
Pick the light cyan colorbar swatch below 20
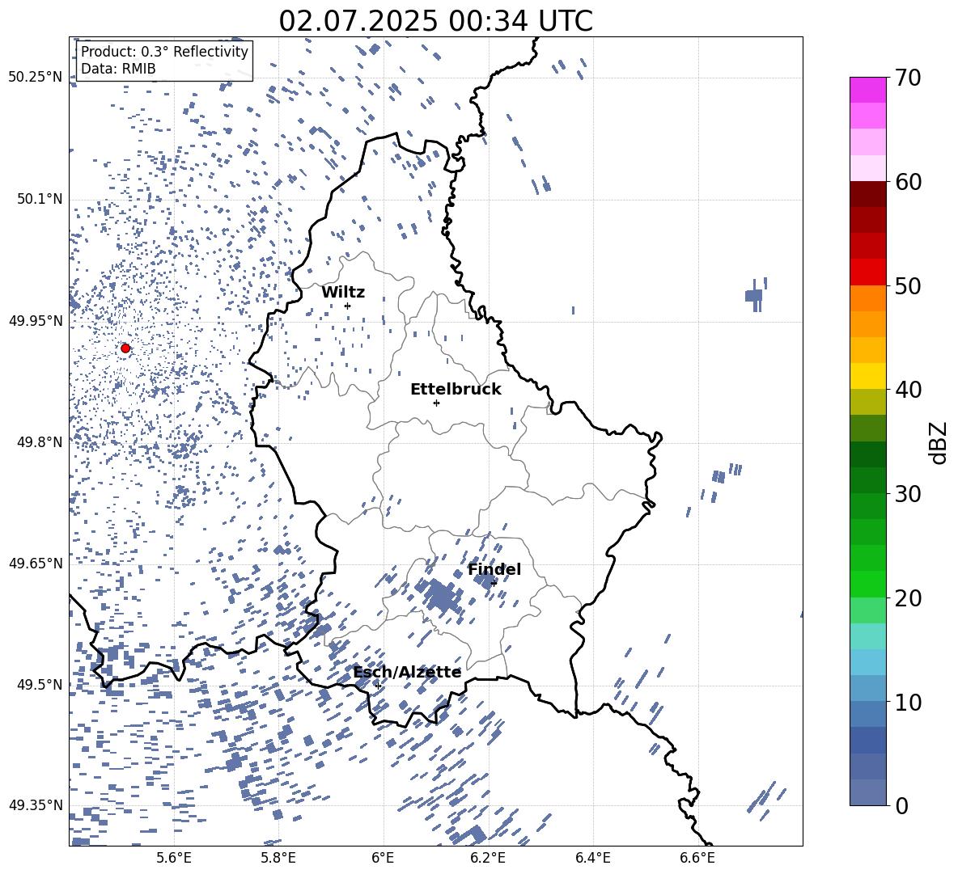coord(868,636)
